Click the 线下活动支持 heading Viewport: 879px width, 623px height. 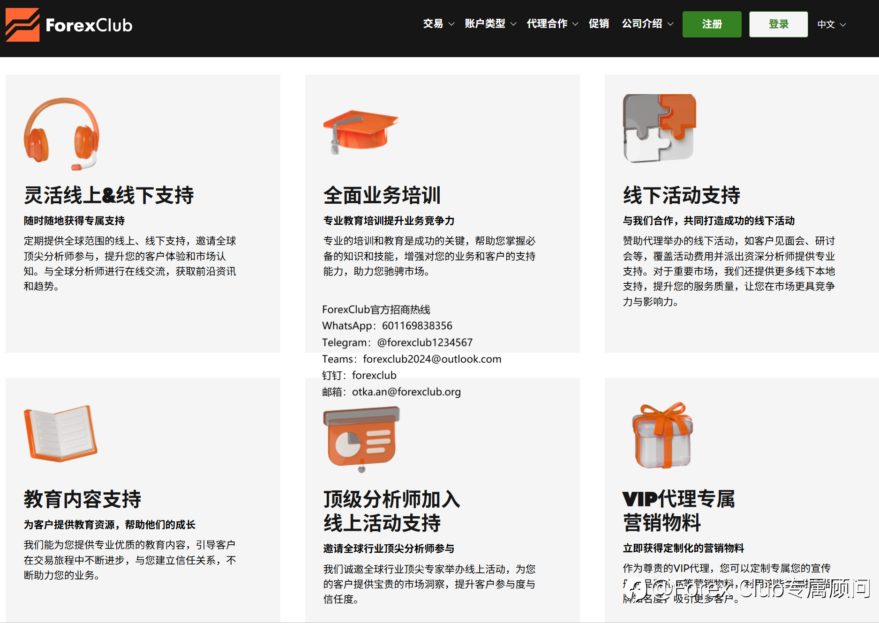(682, 195)
